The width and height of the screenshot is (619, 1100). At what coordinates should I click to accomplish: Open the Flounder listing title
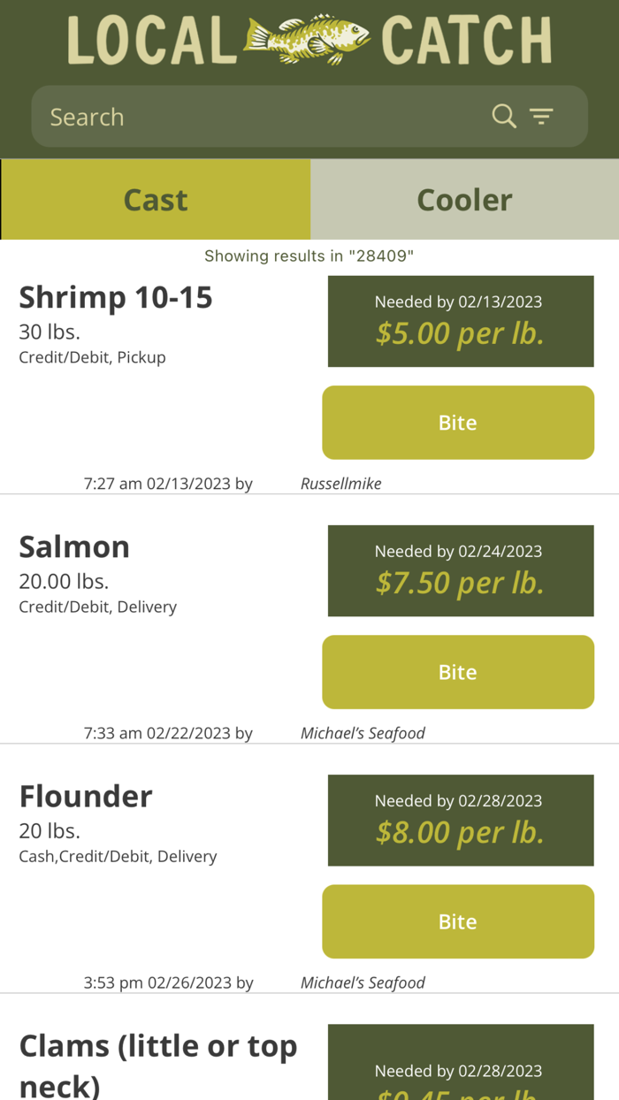(x=86, y=796)
